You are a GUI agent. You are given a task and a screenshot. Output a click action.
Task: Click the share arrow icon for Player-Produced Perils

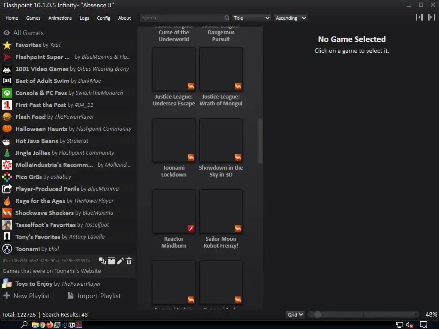coord(7,189)
